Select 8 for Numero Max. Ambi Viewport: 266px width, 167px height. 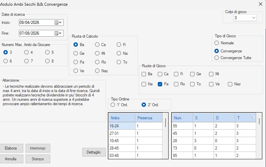(47, 61)
